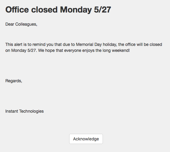Click the word 'Monday' in the heading
Viewport: 170px width, 152px height.
click(76, 10)
